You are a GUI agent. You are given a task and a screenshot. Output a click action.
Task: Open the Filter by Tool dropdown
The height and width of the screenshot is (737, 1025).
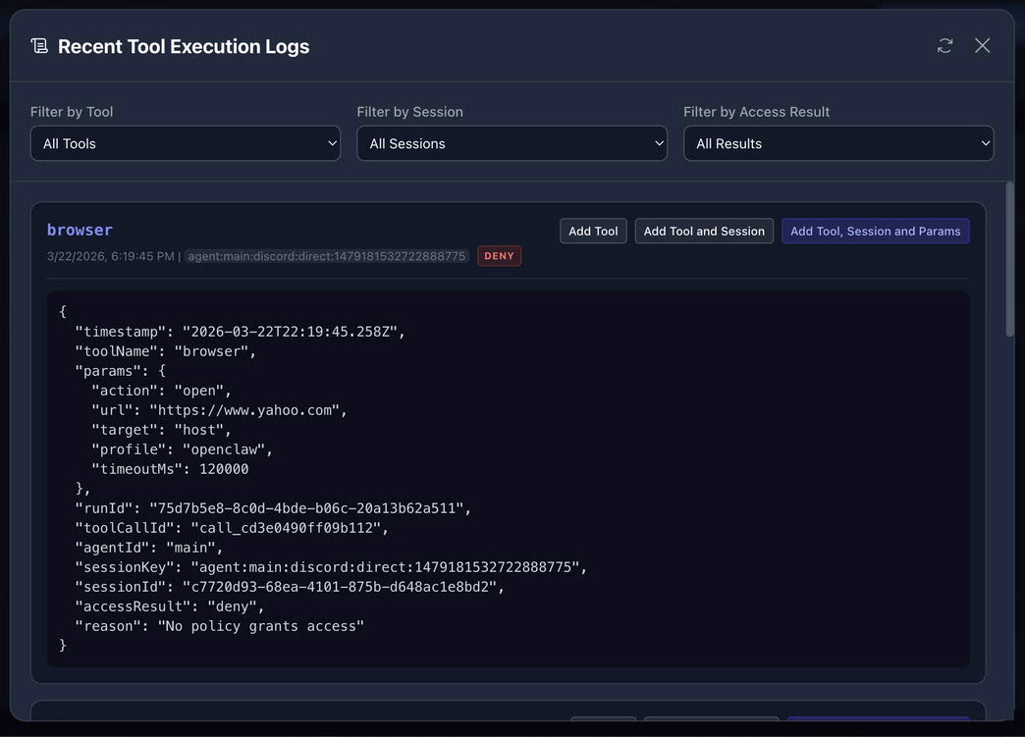(185, 143)
